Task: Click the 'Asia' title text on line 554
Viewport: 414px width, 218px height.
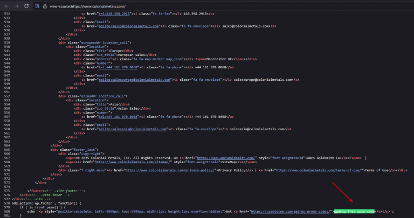Action: tap(114, 104)
